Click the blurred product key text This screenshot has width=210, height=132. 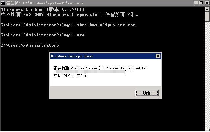(x=91, y=72)
